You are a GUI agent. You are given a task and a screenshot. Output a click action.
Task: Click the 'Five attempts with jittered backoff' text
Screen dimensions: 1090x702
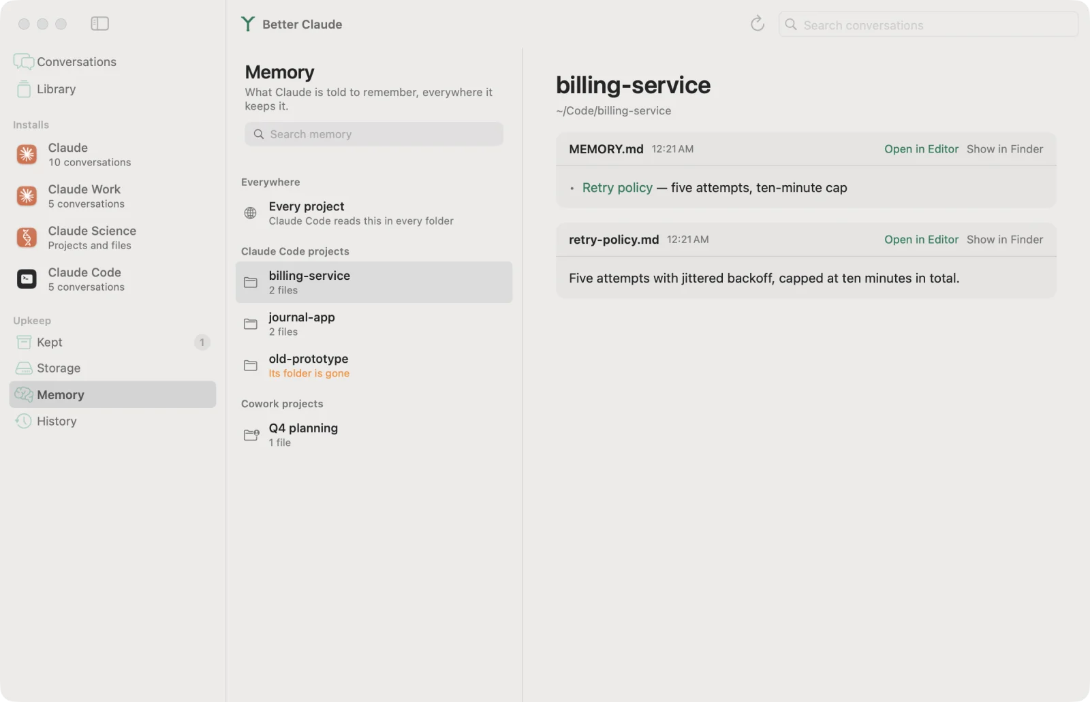tap(764, 278)
